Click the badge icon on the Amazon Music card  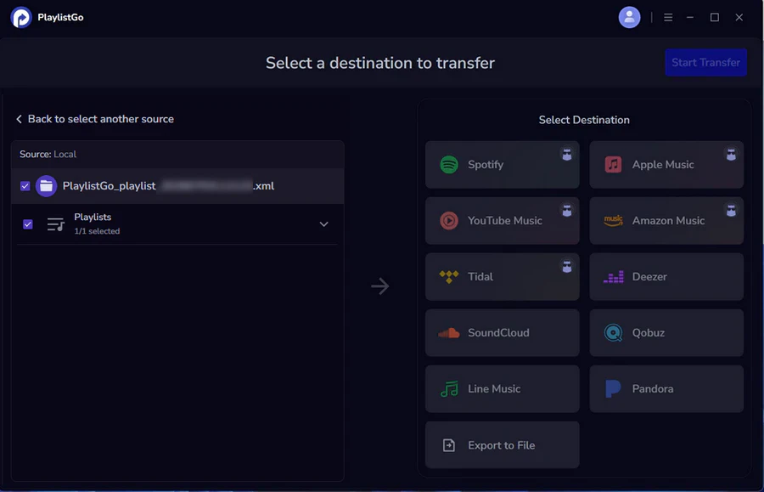731,211
